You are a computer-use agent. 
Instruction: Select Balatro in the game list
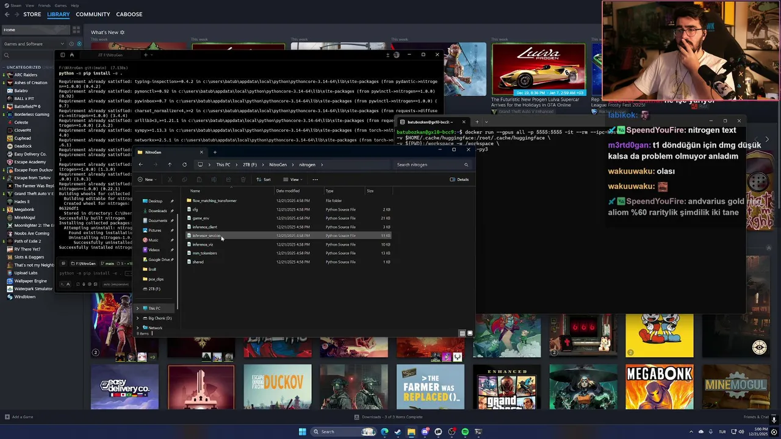[x=21, y=91]
